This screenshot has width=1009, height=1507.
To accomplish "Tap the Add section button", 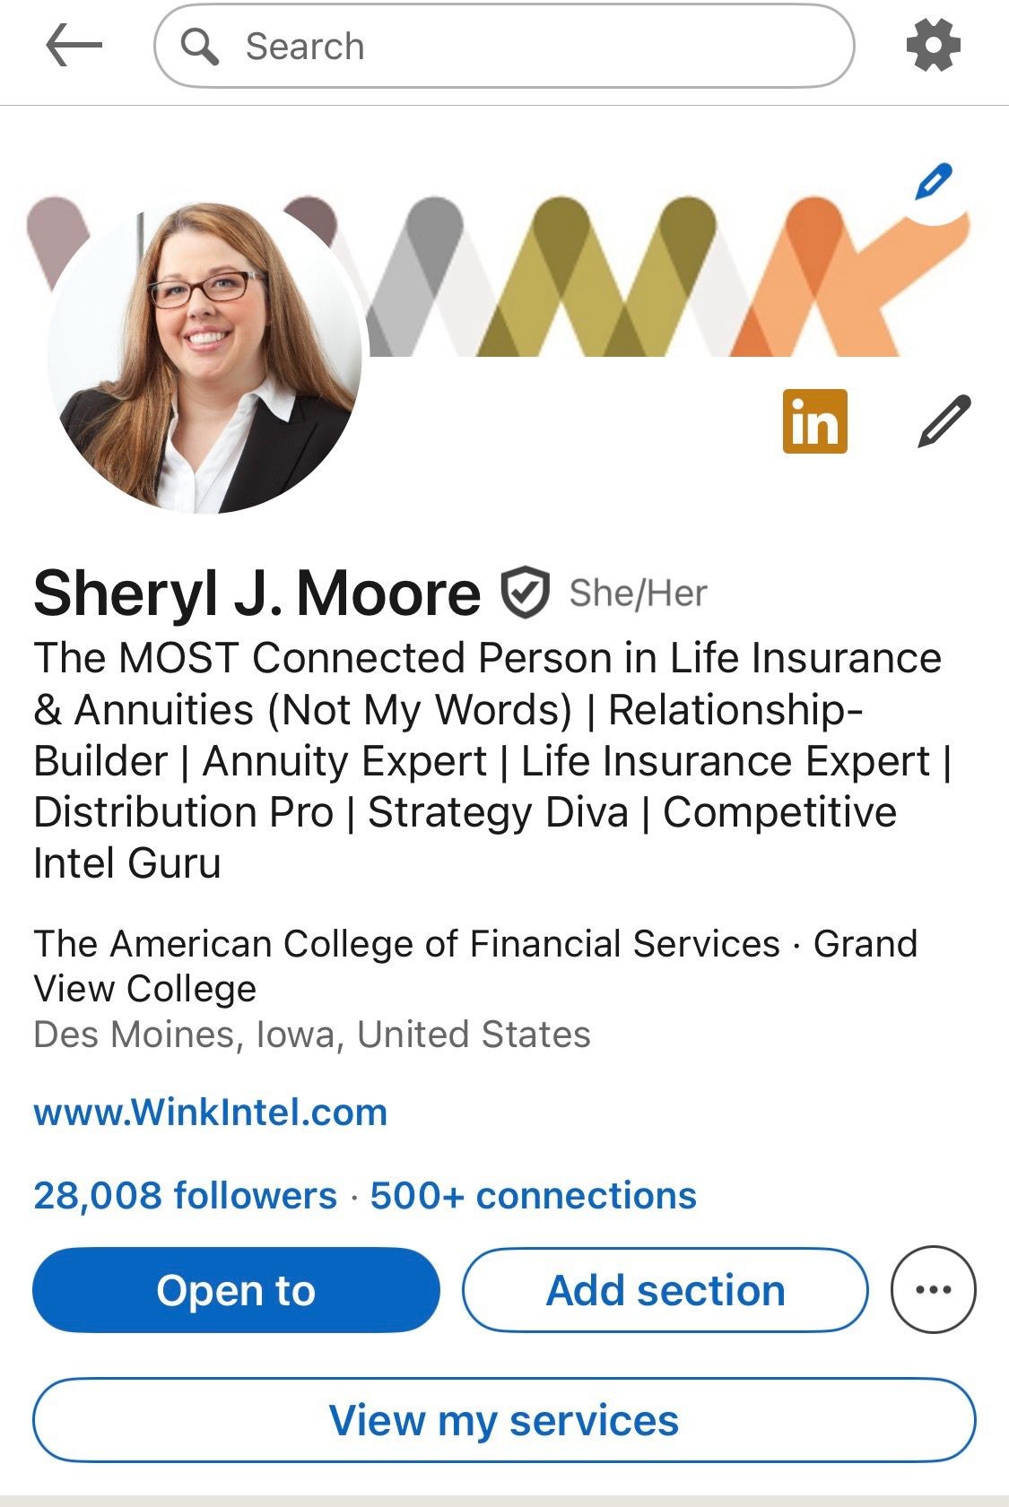I will tap(665, 1290).
